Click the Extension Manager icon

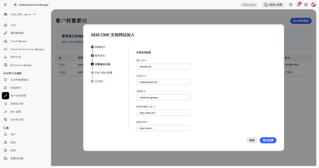click(x=6, y=65)
